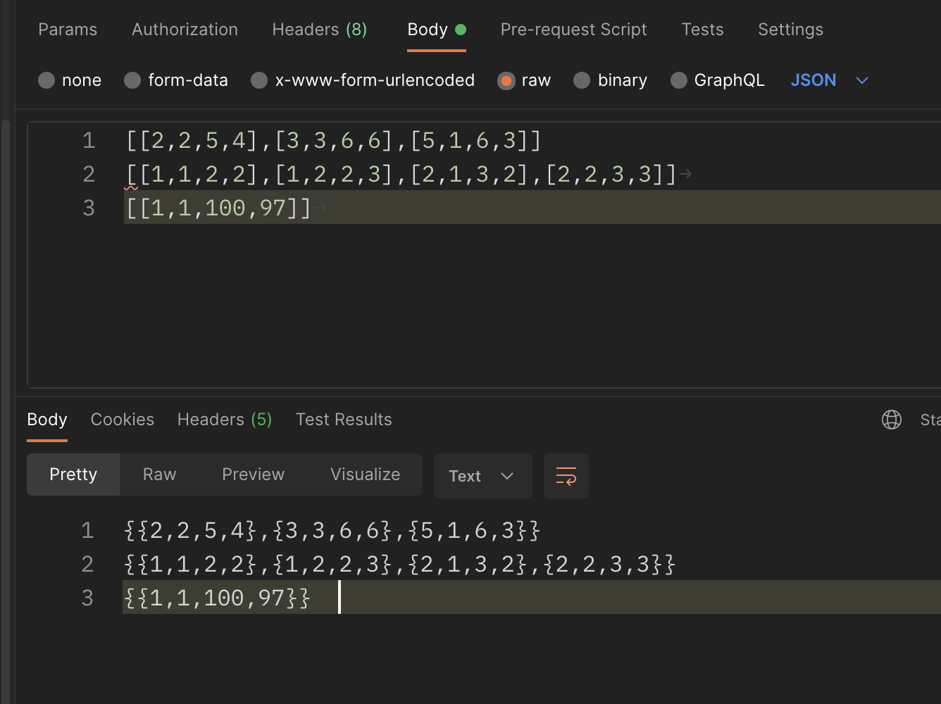Click request editor line number 3

[89, 208]
